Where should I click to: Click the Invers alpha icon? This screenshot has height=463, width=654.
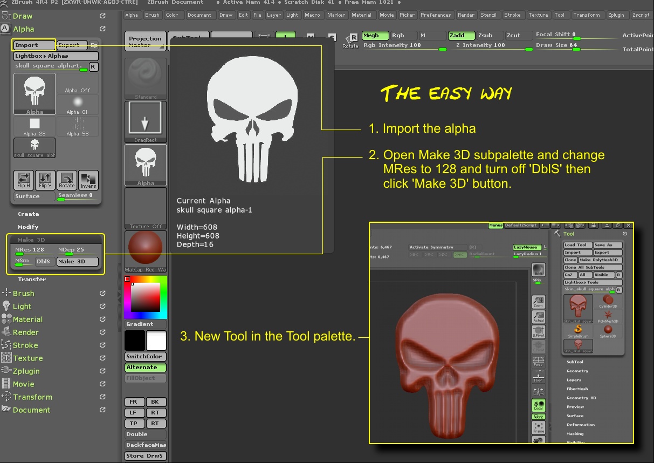click(88, 180)
